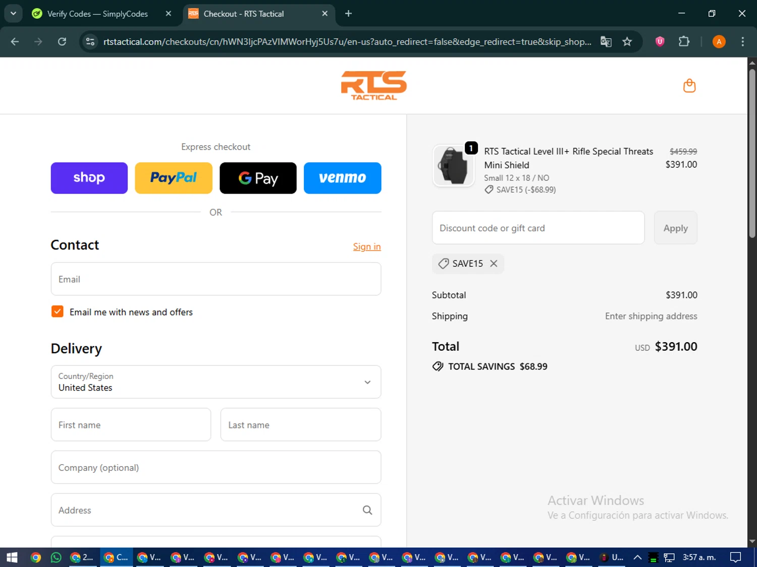This screenshot has width=757, height=567.
Task: Choose PayPal express checkout
Action: (x=174, y=178)
